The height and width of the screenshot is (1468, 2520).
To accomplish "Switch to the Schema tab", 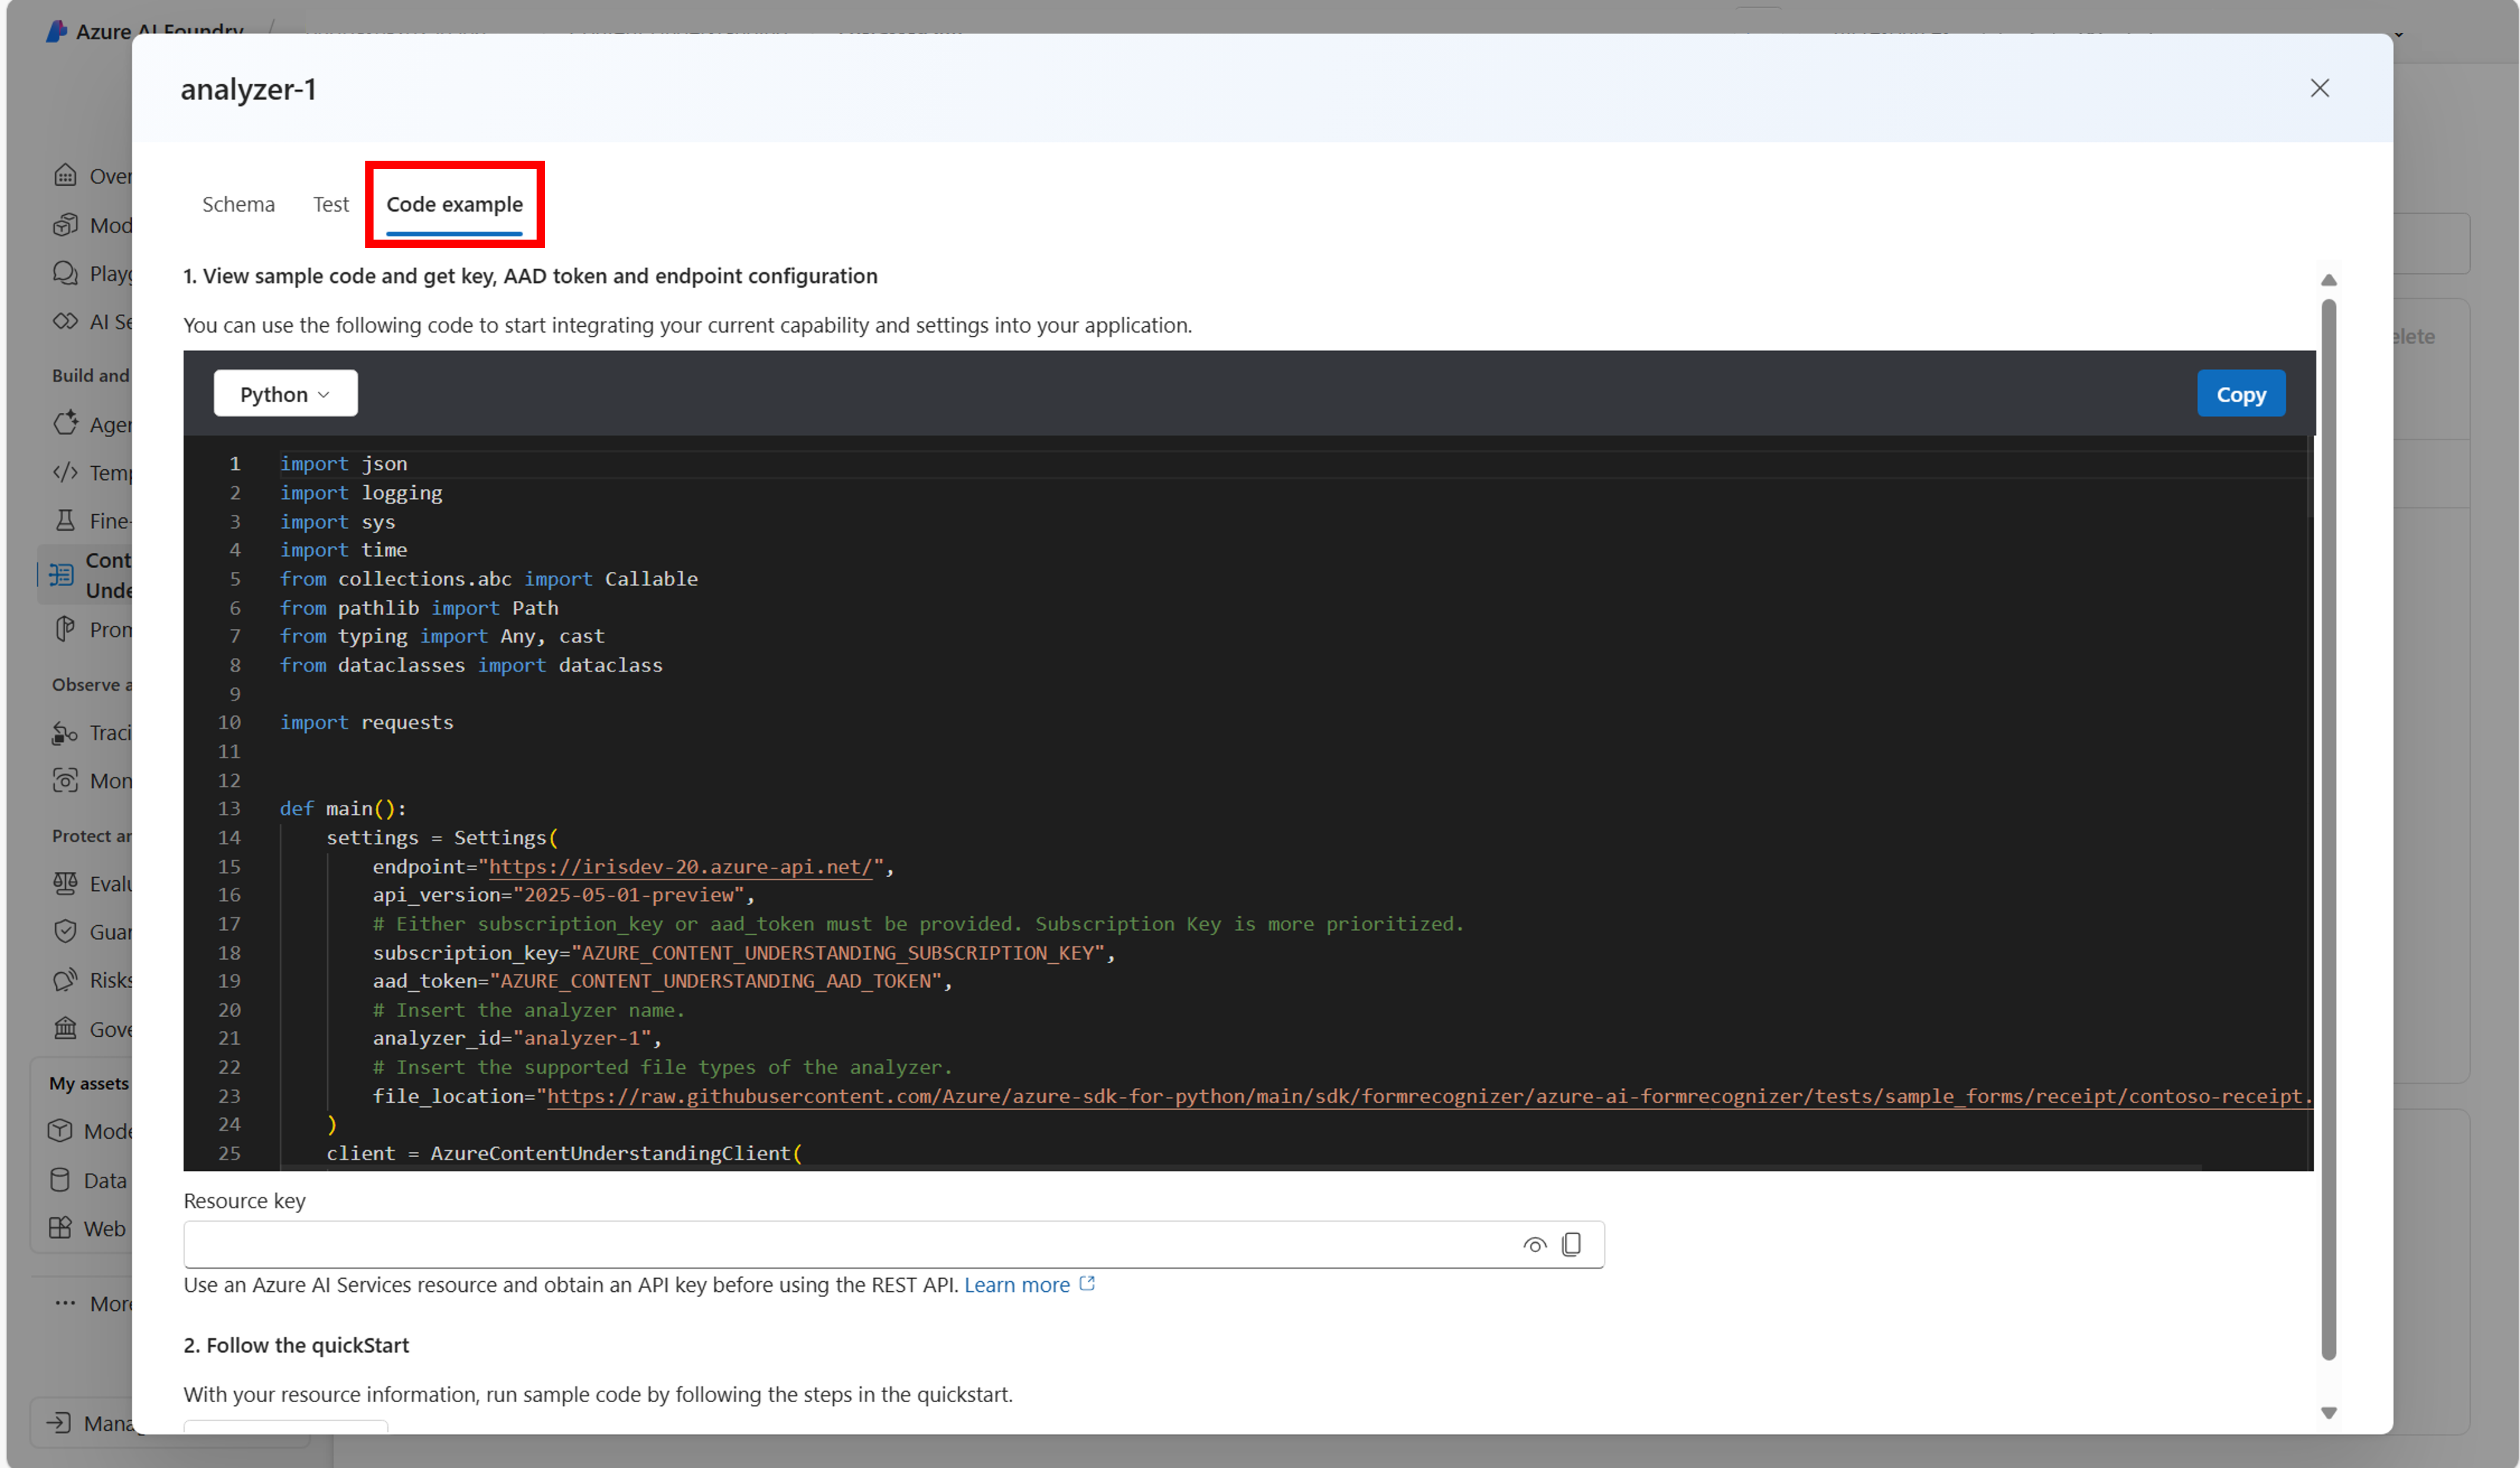I will (238, 204).
